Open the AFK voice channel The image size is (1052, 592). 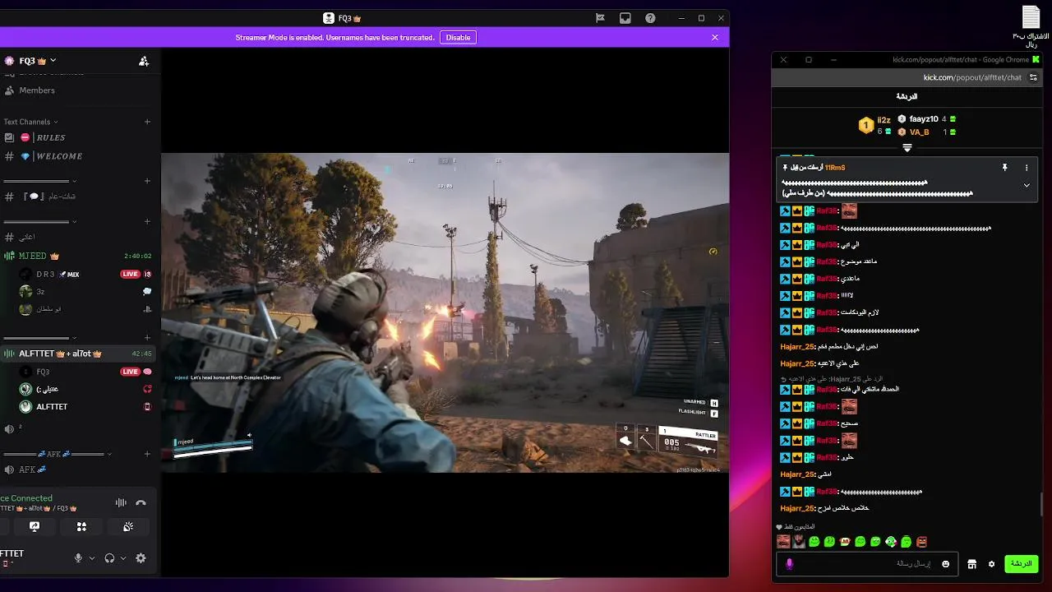click(x=80, y=469)
